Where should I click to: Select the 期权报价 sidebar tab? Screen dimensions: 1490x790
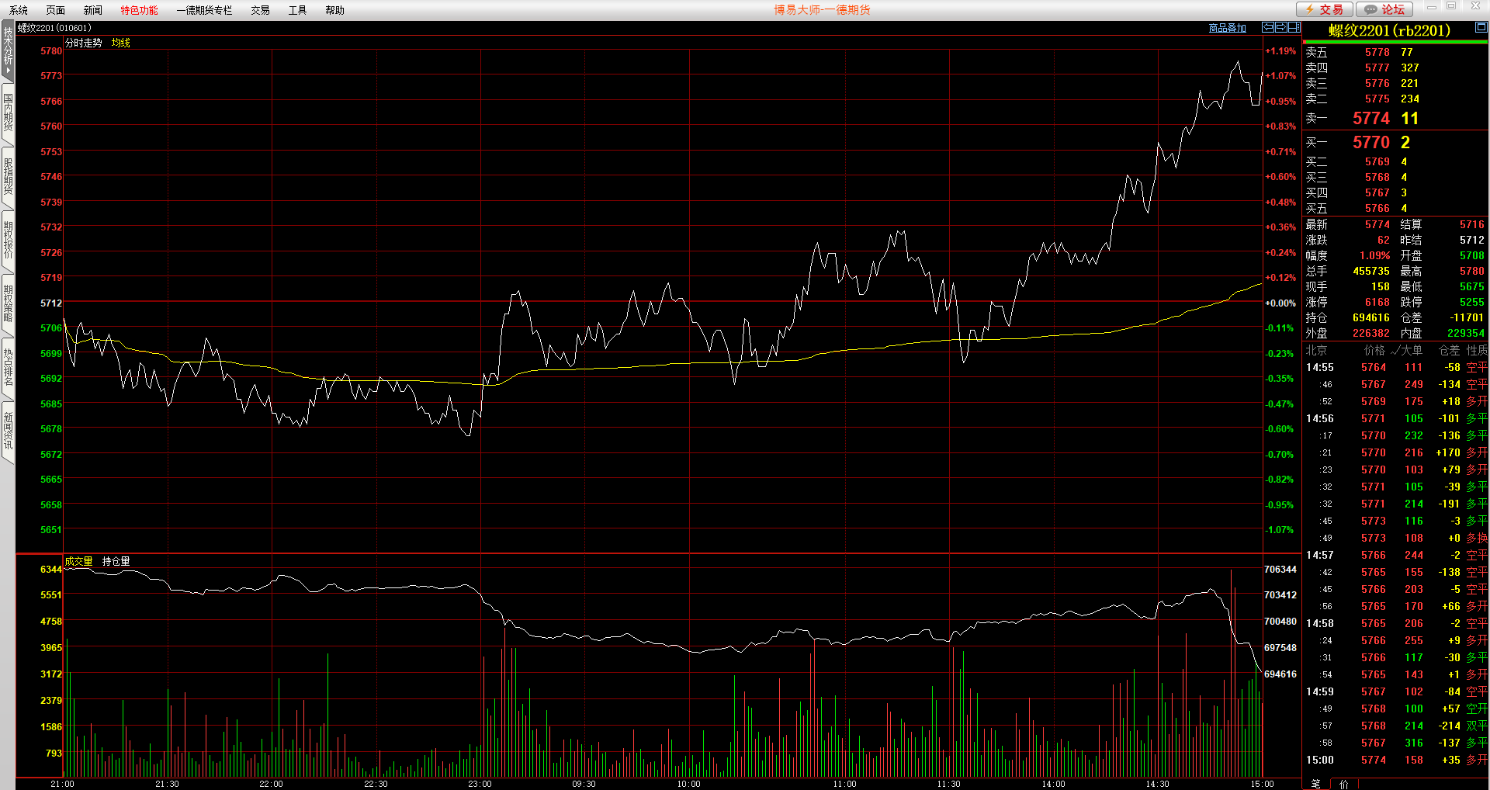click(8, 240)
